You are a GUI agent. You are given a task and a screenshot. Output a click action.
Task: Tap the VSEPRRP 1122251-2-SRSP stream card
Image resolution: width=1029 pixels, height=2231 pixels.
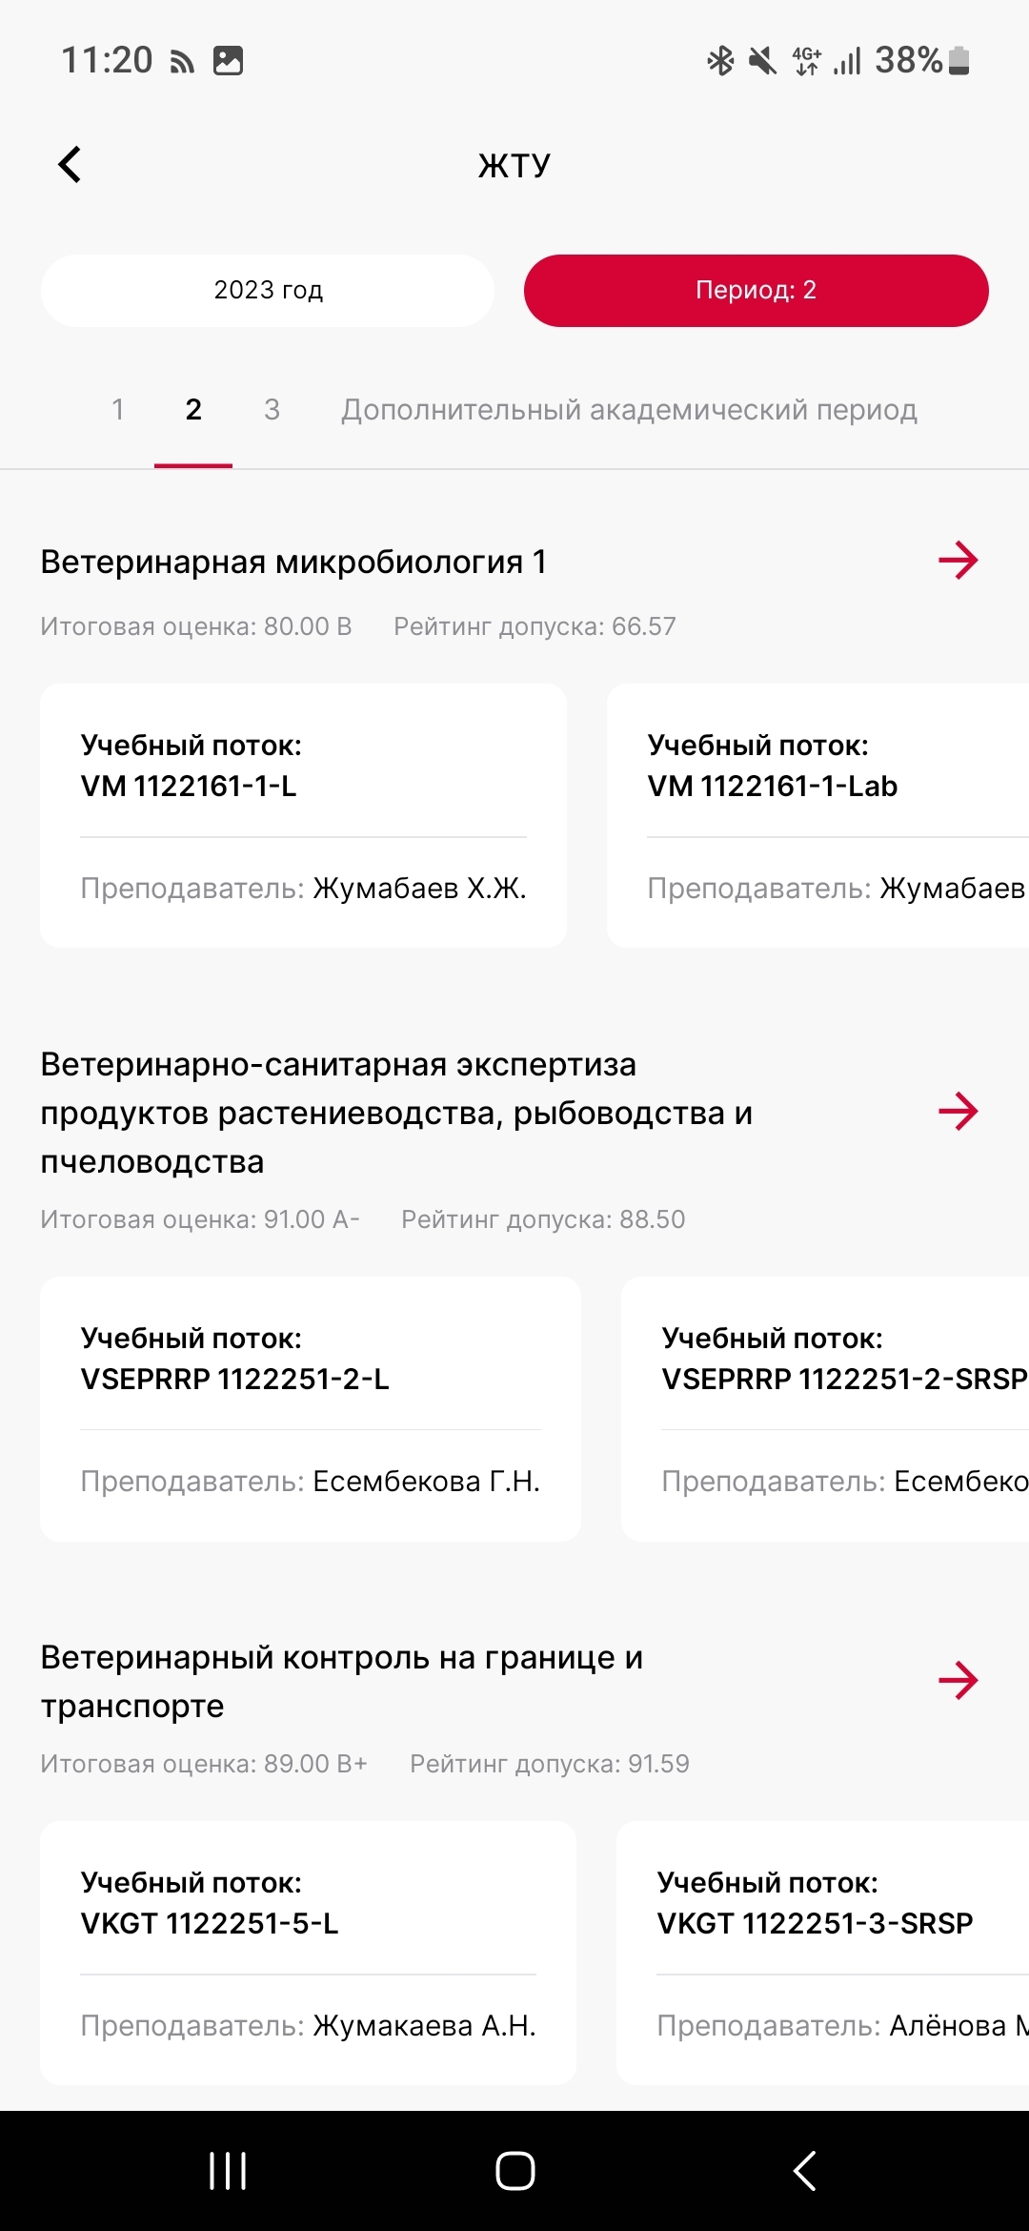click(825, 1408)
